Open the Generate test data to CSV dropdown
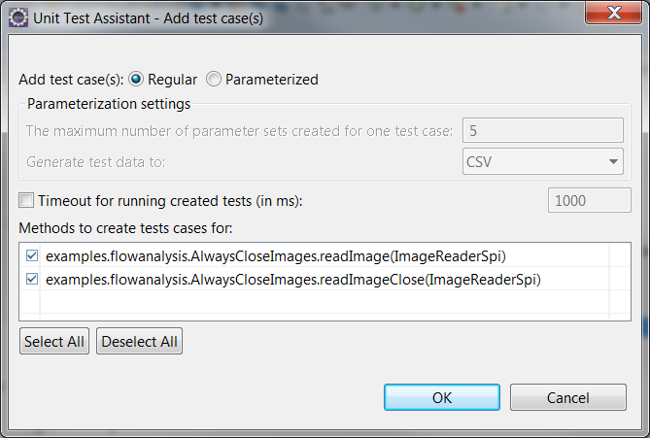The image size is (650, 438). pos(542,161)
